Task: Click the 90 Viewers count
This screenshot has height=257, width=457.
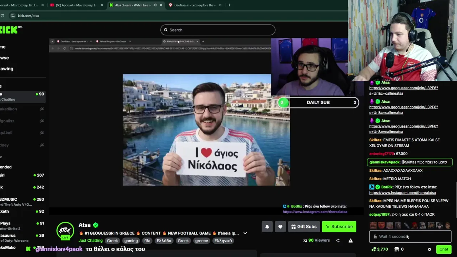Action: tap(316, 240)
